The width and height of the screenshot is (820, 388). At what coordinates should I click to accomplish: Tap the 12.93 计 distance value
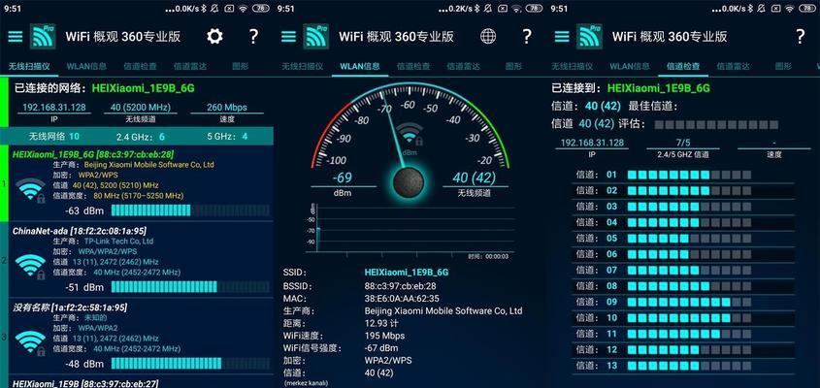pos(380,323)
